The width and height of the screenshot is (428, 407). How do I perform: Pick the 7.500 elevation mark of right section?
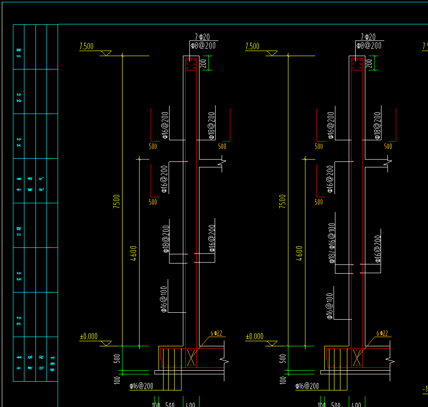click(252, 46)
